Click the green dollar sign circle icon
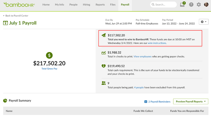This screenshot has width=211, height=118. 49,55
